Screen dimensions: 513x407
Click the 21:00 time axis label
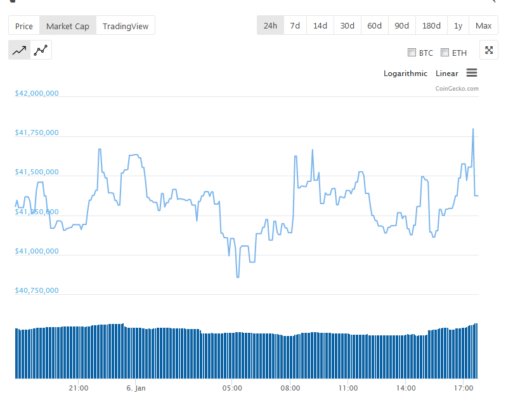point(79,388)
